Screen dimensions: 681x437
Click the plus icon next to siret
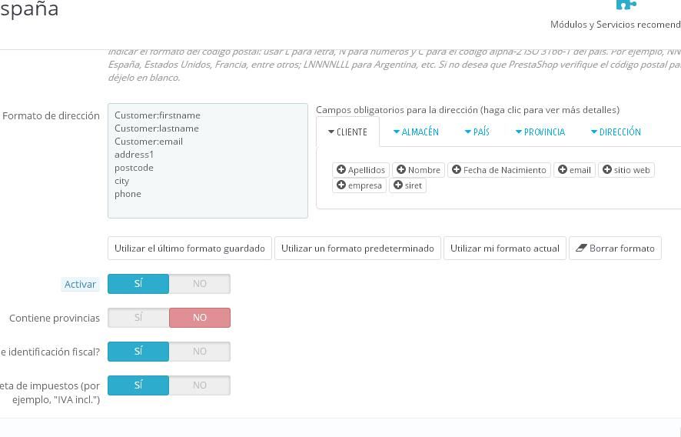tap(398, 185)
